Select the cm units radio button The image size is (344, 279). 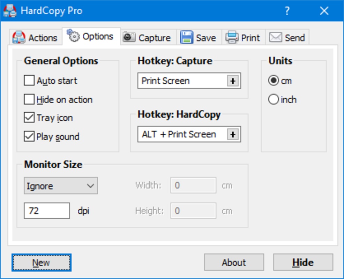(273, 81)
